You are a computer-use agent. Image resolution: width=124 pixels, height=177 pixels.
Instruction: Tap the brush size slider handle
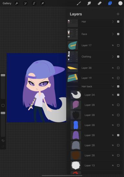pos(3,75)
